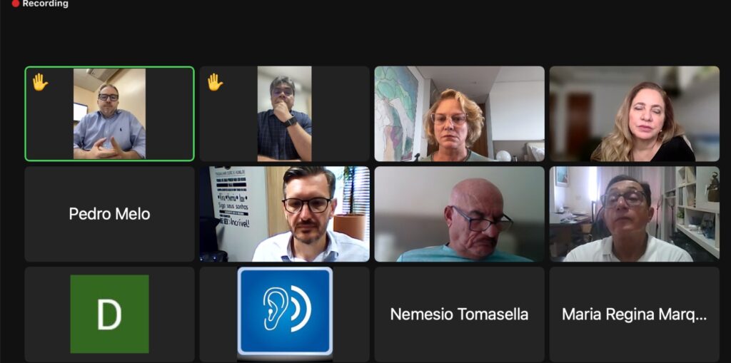731x363 pixels.
Task: Select the video of the woman beside the map painting
Action: coord(459,113)
